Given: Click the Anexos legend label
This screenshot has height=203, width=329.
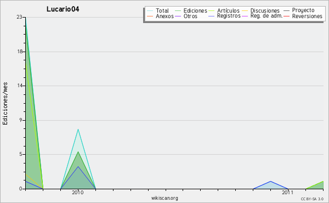Looking at the screenshot, I should tap(164, 16).
